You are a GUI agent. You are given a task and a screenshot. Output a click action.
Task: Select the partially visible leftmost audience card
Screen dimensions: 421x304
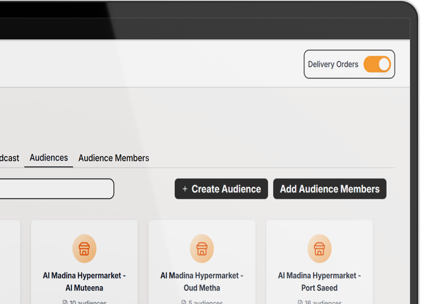tap(10, 261)
